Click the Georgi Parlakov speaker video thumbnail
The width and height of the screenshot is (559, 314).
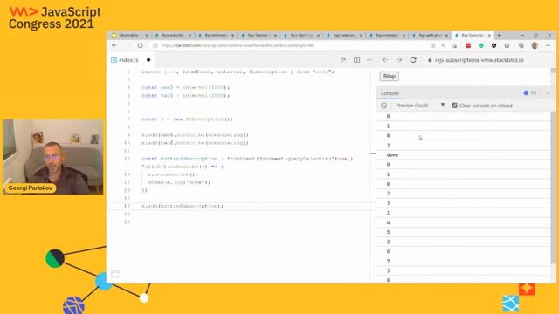[x=52, y=157]
